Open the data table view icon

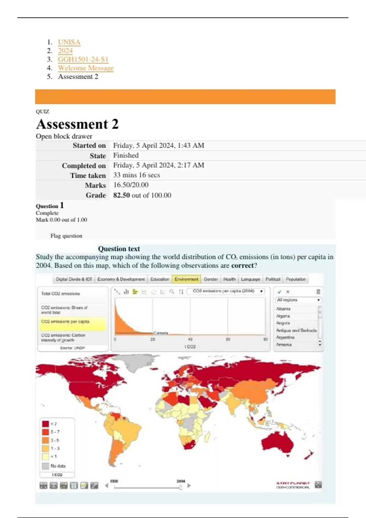[x=74, y=485]
